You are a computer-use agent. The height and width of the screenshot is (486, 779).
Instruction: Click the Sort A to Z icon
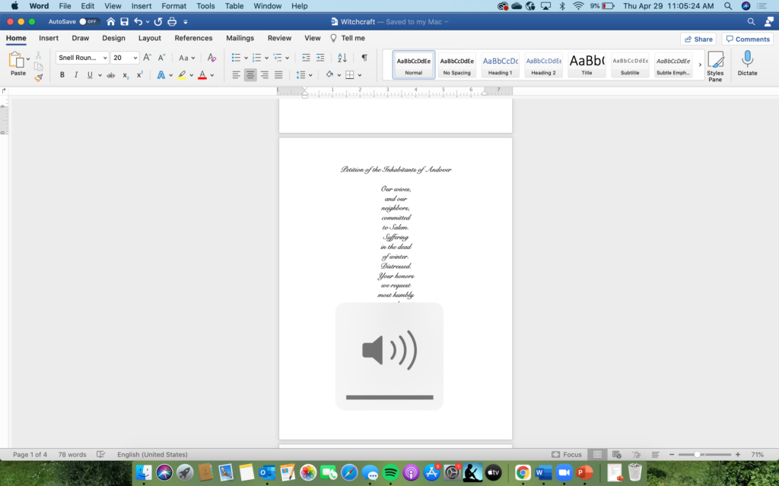click(342, 58)
